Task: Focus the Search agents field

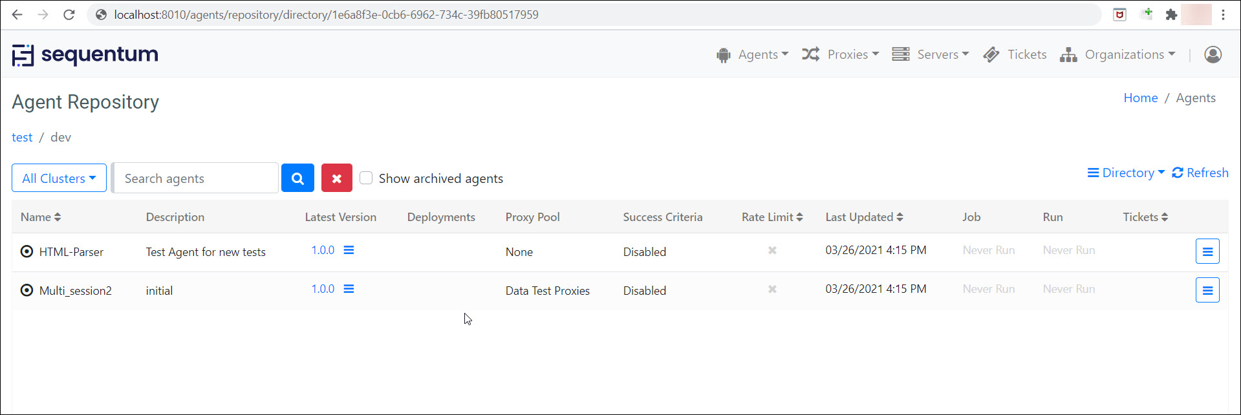Action: coord(195,178)
